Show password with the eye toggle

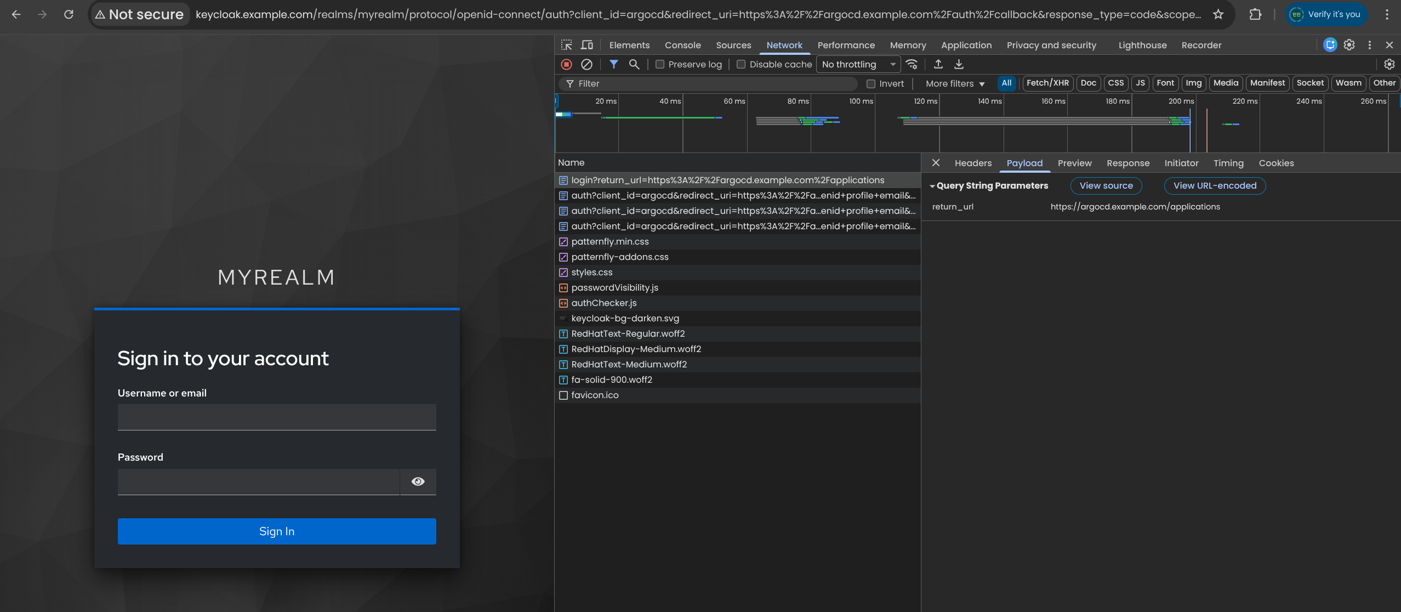pos(418,481)
